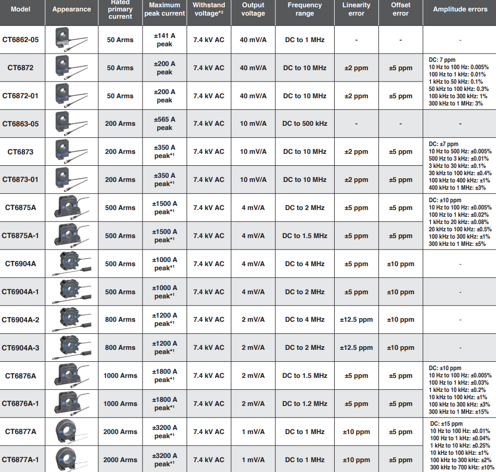This screenshot has width=496, height=472.
Task: Click model name CT6876A
Action: coord(21,376)
